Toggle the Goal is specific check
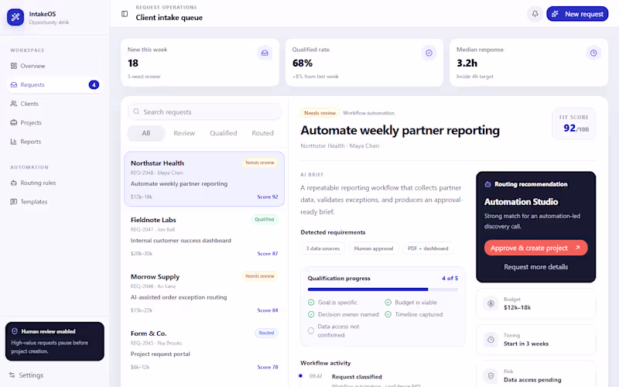 311,303
